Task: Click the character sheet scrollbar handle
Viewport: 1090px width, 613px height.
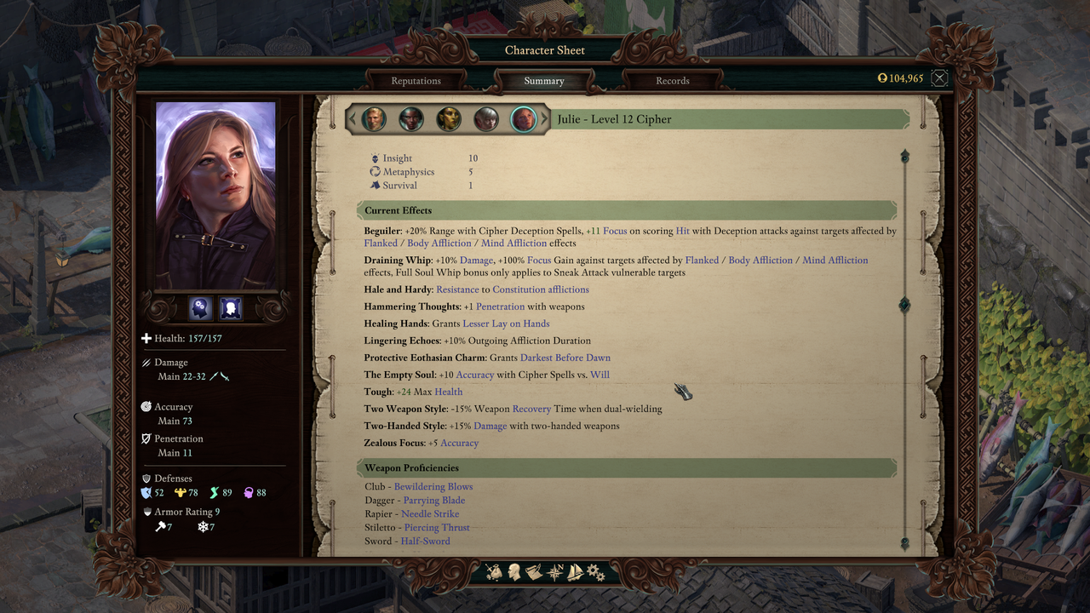Action: pos(904,305)
